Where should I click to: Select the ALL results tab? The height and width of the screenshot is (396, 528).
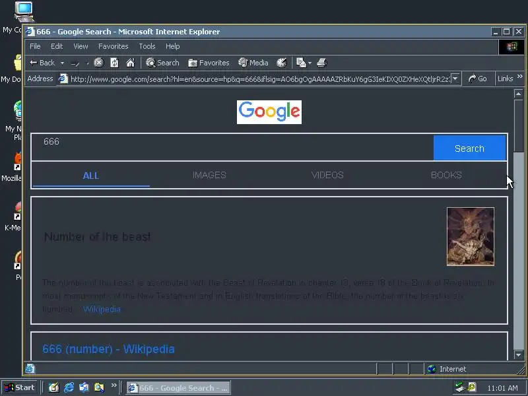tap(91, 176)
